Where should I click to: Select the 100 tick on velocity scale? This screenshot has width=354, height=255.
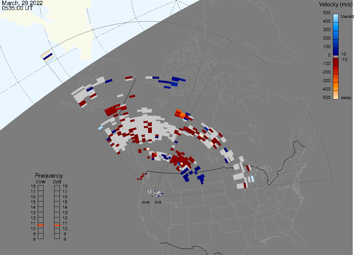pos(327,47)
